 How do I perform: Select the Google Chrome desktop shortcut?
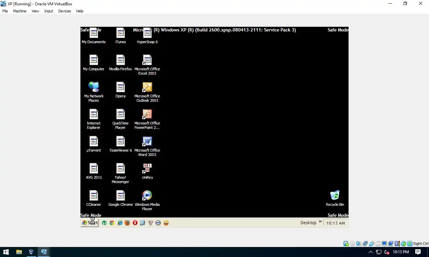coord(120,198)
